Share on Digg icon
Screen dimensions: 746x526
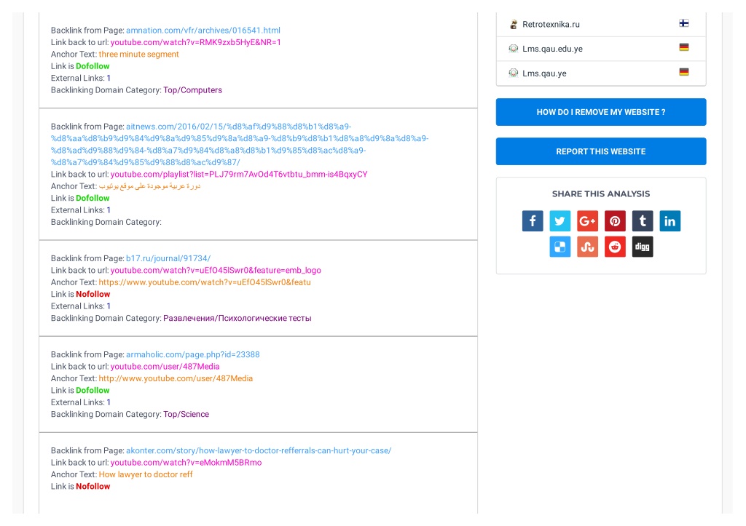(x=643, y=247)
